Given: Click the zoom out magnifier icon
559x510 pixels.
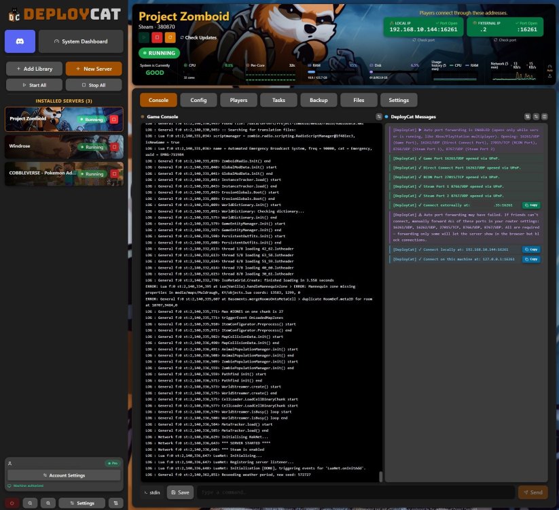Looking at the screenshot, I should tap(30, 503).
